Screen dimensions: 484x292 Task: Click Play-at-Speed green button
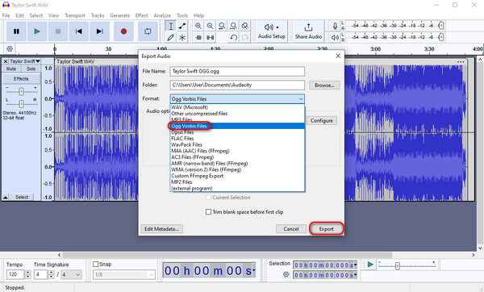click(x=370, y=265)
